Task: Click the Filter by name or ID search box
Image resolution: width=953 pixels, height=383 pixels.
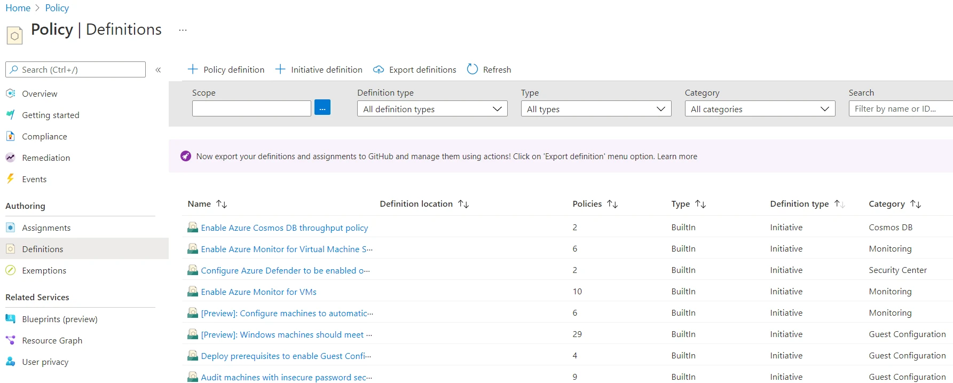Action: [x=901, y=108]
